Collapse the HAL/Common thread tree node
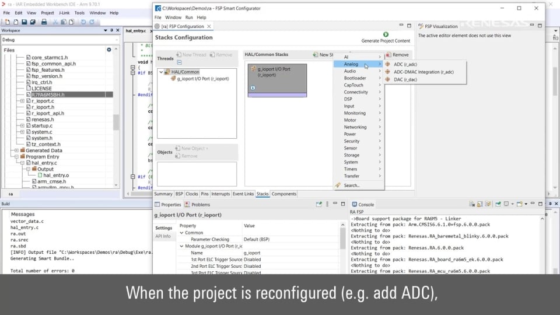This screenshot has width=560, height=315. (x=161, y=72)
